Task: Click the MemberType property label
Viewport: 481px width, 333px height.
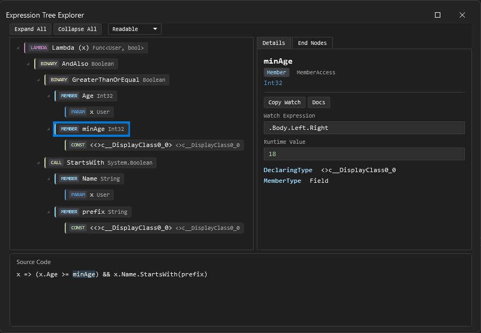Action: (x=283, y=181)
